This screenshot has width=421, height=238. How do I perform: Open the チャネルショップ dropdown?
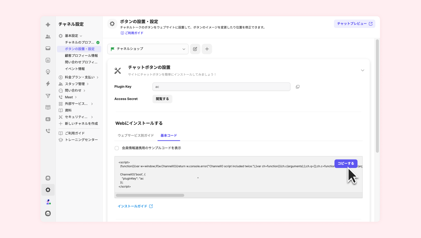148,49
